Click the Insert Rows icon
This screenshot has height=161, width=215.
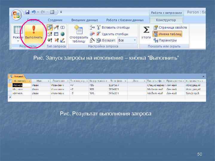pos(92,27)
